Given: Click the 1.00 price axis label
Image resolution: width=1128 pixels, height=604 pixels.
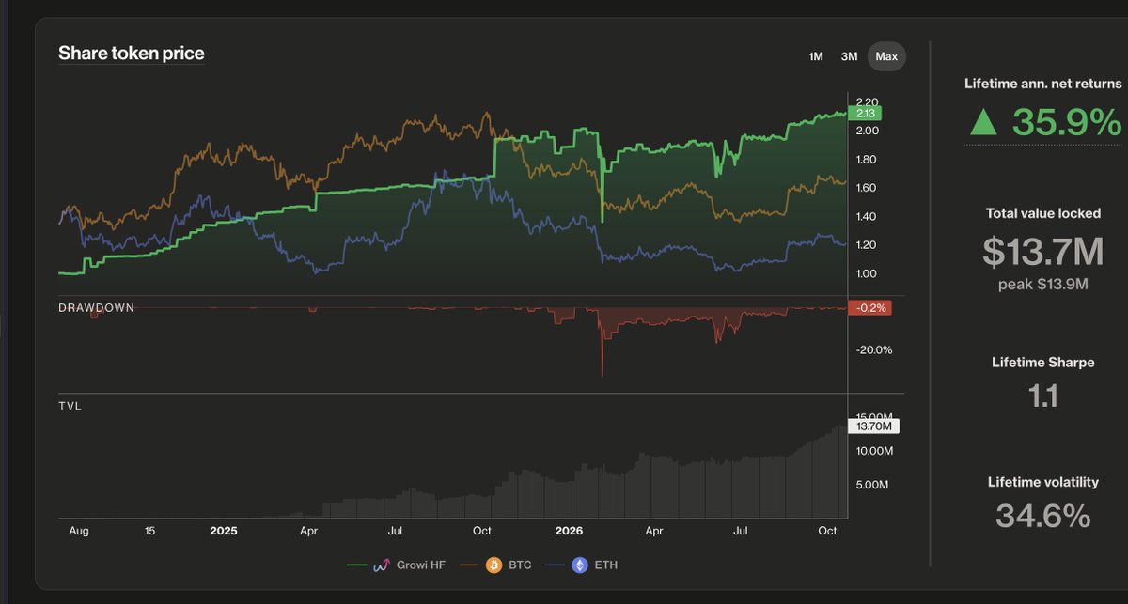Looking at the screenshot, I should [866, 273].
